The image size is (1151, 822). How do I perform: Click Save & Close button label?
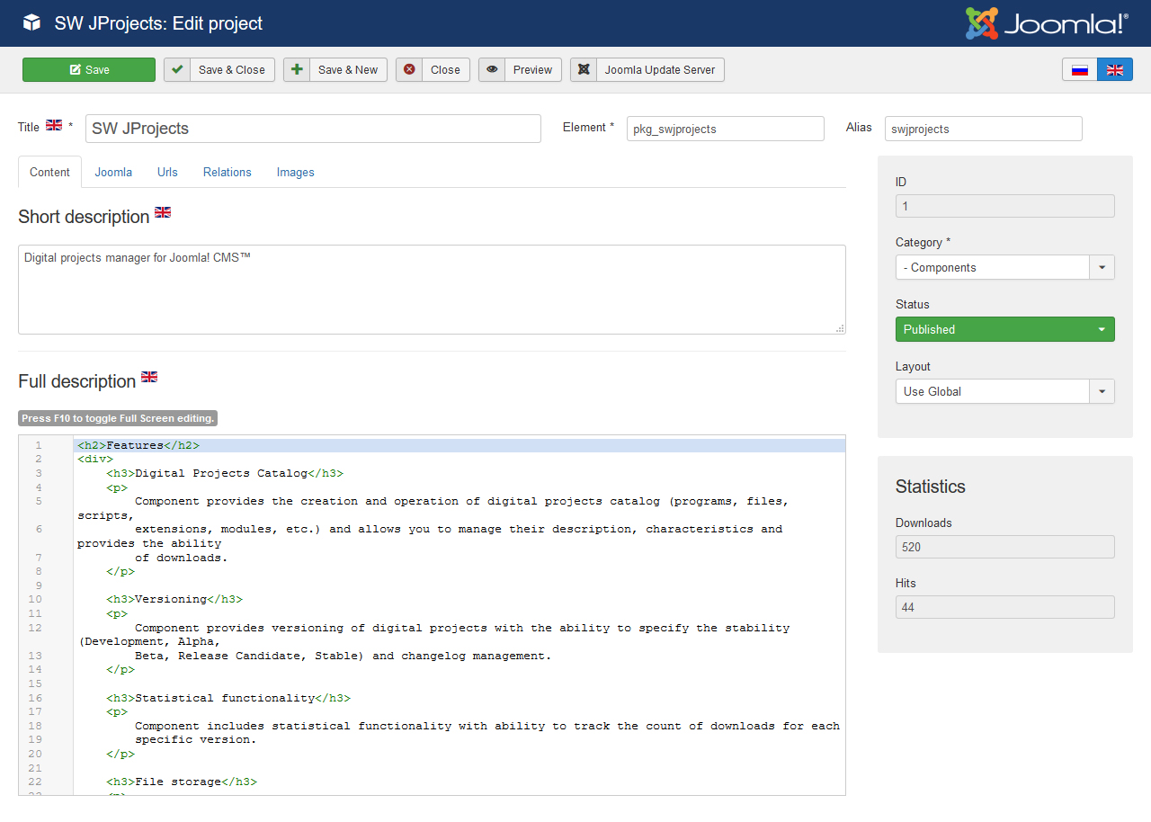(232, 70)
